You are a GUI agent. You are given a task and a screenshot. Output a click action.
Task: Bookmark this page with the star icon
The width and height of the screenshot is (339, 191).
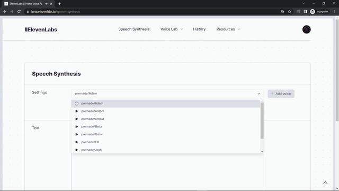tap(290, 12)
